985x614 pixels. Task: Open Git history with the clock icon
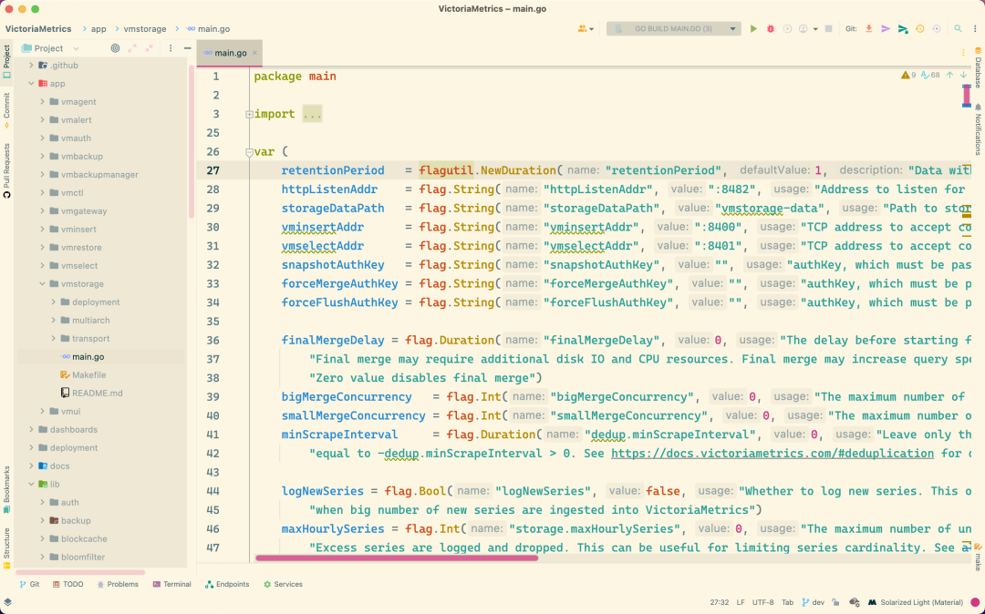(x=919, y=29)
